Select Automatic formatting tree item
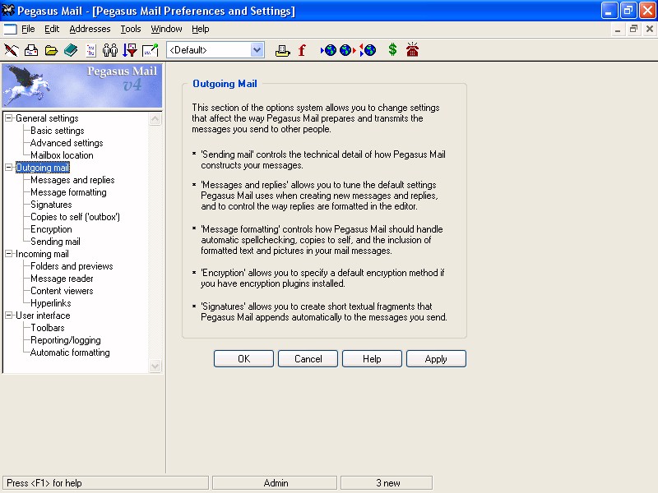The image size is (658, 493). (x=70, y=352)
